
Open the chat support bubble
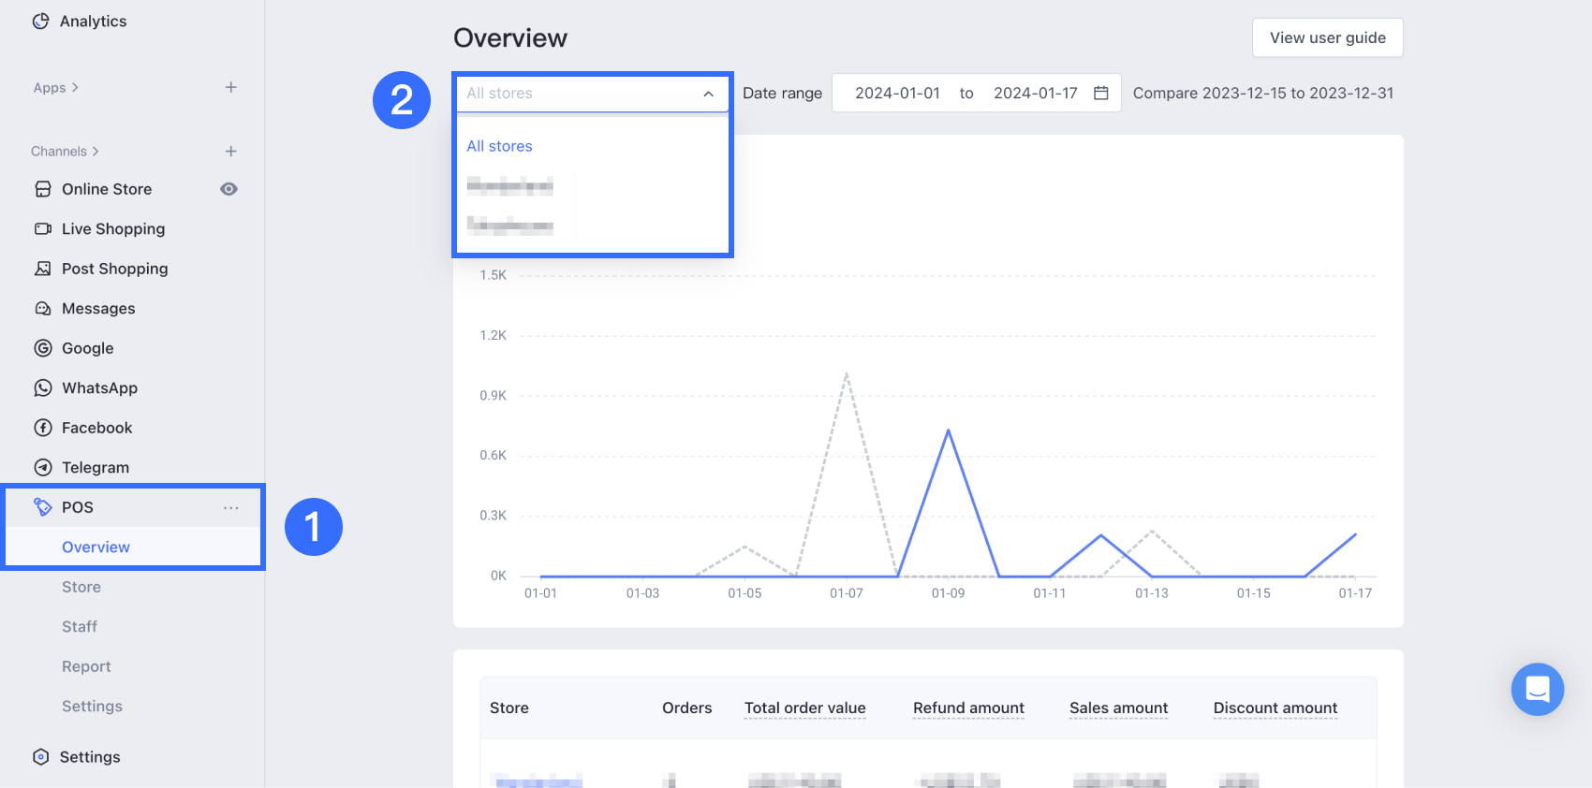1537,690
